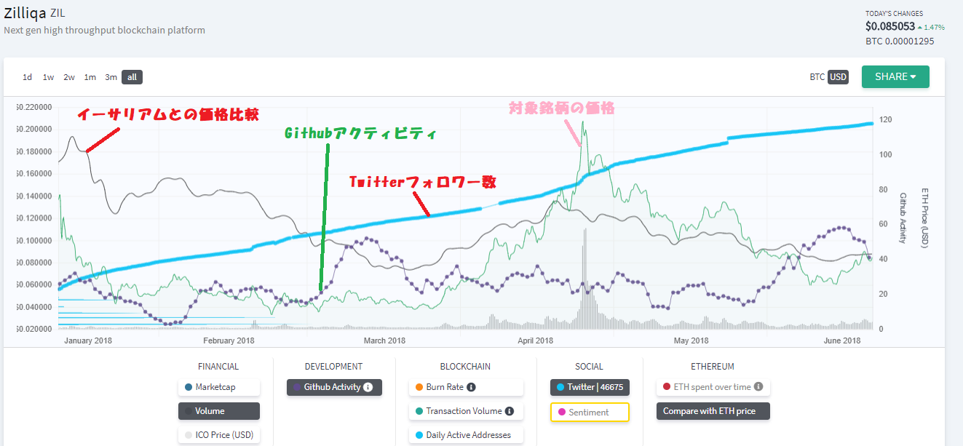The image size is (963, 446).
Task: Click the Transaction Volume info icon
Action: coord(509,411)
